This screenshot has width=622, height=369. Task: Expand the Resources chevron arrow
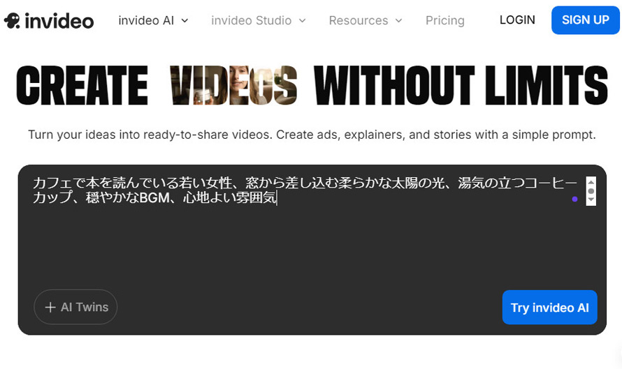pos(398,21)
